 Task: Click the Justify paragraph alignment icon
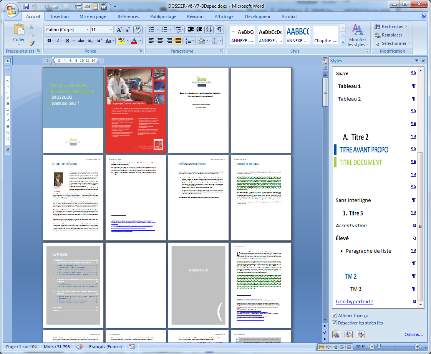coord(178,41)
